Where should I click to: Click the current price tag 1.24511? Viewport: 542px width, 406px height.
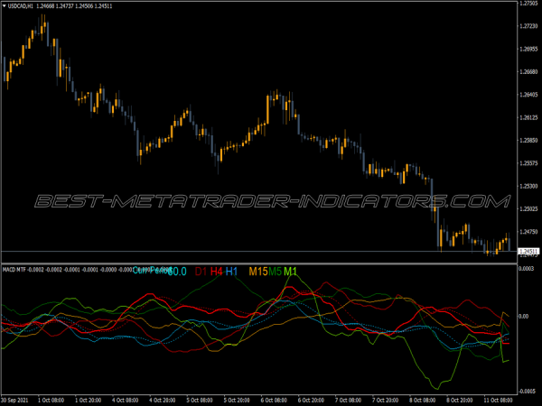click(x=528, y=252)
